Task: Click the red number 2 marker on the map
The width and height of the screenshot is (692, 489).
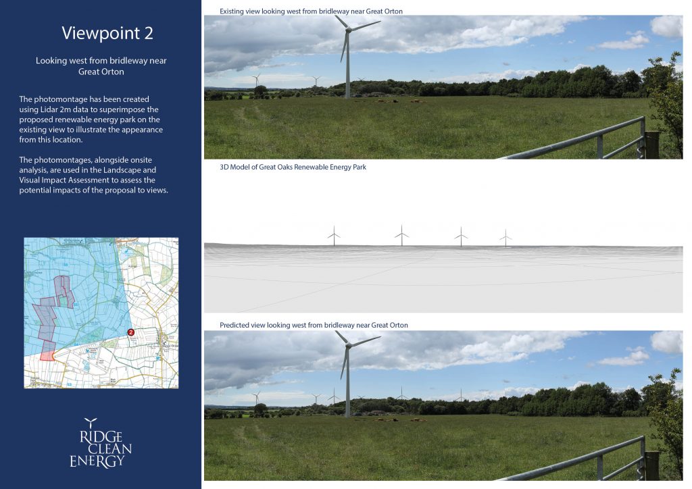Action: (x=130, y=332)
